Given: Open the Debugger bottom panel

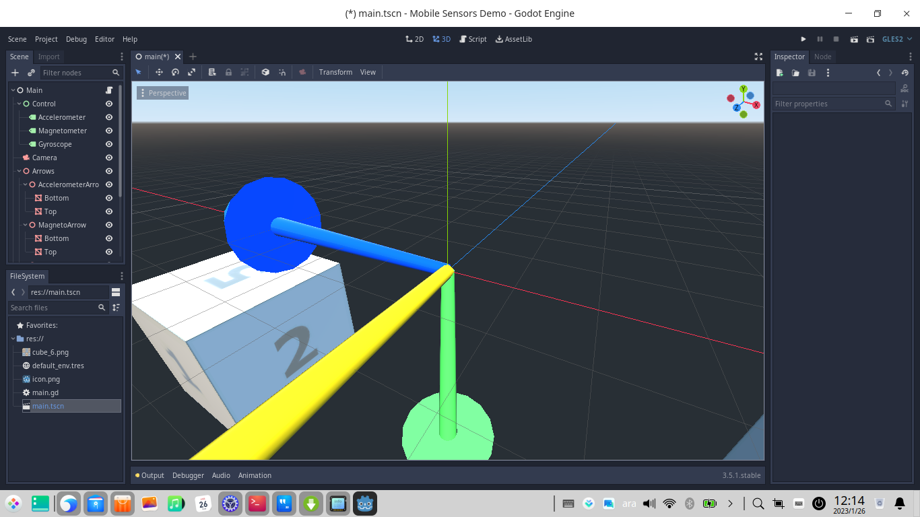Looking at the screenshot, I should pos(188,475).
